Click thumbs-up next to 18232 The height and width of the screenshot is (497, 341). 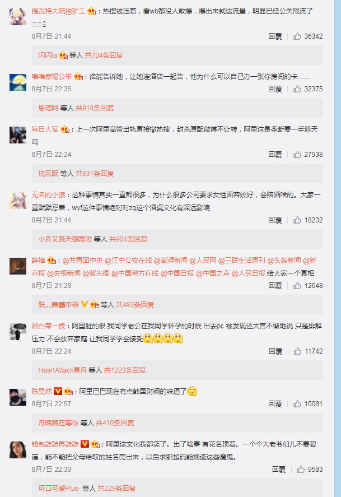[x=297, y=220]
